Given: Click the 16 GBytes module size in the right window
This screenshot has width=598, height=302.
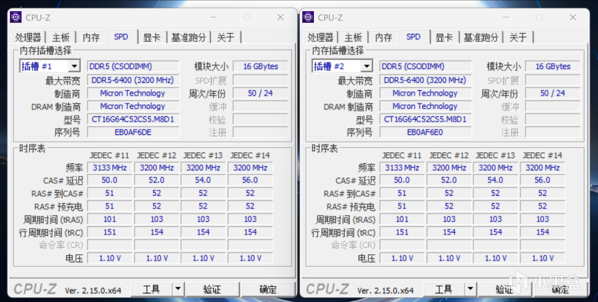Looking at the screenshot, I should tap(553, 66).
